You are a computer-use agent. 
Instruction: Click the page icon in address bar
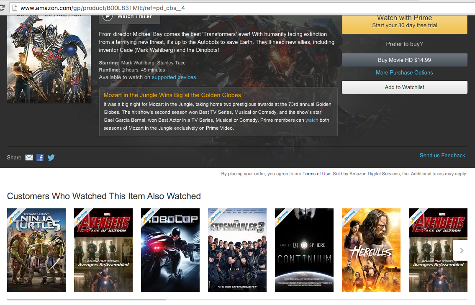pos(15,8)
